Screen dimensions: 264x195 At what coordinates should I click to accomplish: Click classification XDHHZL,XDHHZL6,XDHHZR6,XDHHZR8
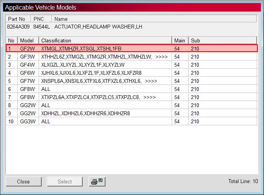coord(85,113)
